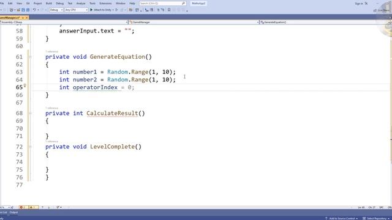Image resolution: width=392 pixels, height=220 pixels.
Task: Click Add to Source Control
Action: click(x=341, y=218)
